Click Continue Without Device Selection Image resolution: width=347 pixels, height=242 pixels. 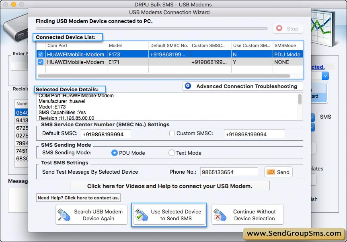[x=247, y=215]
